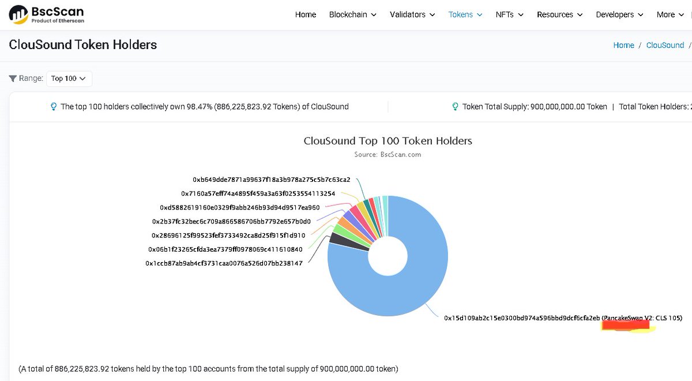Expand the Resources menu
Screen dimensions: 692x381
click(560, 14)
